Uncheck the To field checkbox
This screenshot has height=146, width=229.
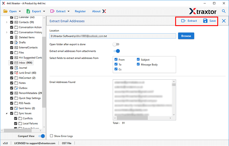coord(116,64)
